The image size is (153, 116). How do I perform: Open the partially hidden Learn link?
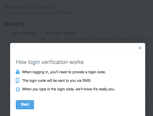coord(147,111)
